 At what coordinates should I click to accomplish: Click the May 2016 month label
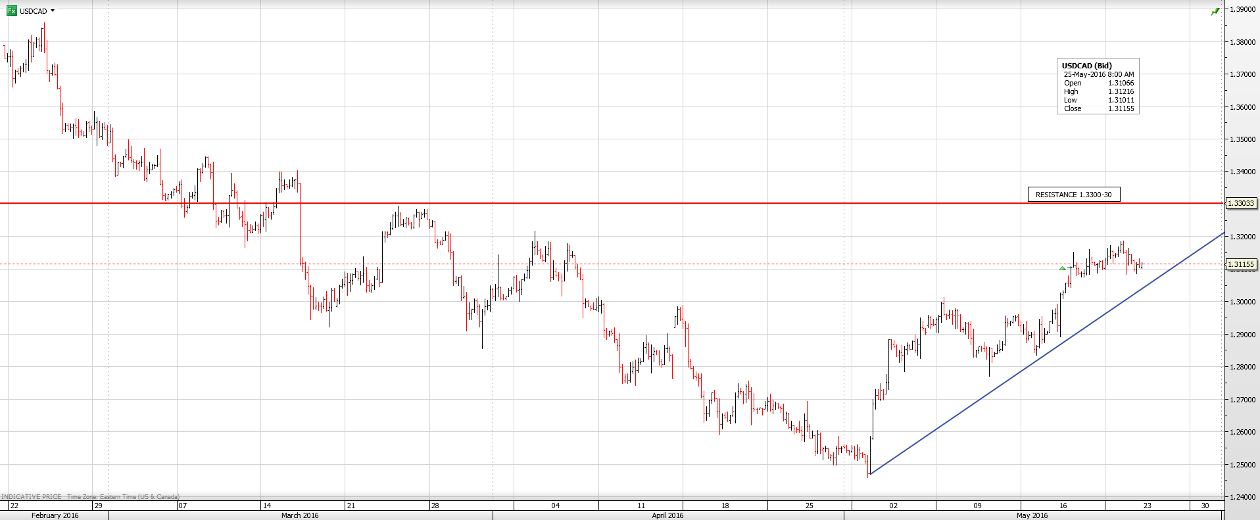tap(1032, 515)
